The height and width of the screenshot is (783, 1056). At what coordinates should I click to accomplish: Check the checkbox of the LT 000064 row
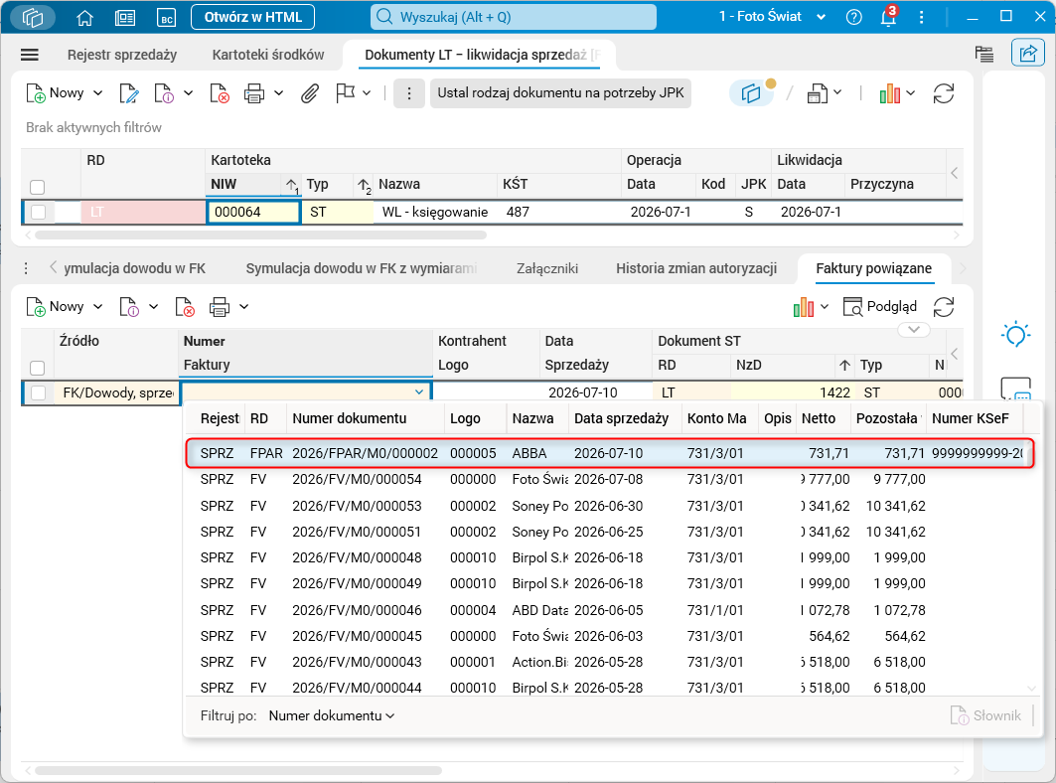(x=39, y=212)
